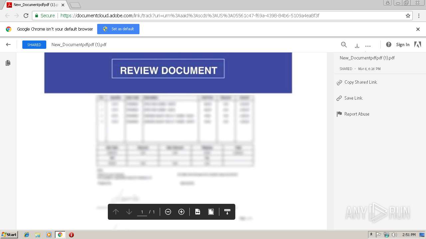Select fit to page view icon

pyautogui.click(x=211, y=212)
